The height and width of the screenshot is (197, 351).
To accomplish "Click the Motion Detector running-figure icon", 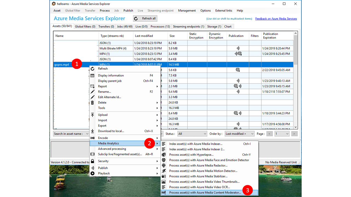I will point(164,171).
